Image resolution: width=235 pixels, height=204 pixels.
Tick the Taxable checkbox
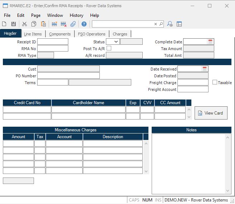(x=215, y=82)
